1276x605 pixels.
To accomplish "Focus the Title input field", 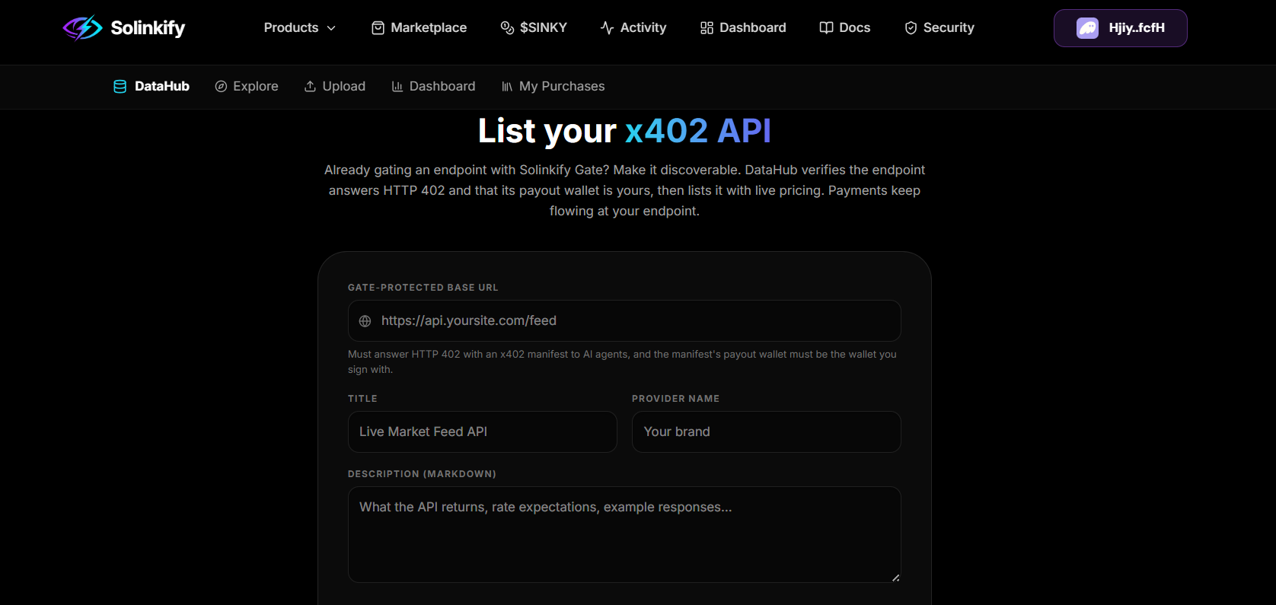I will tap(483, 432).
